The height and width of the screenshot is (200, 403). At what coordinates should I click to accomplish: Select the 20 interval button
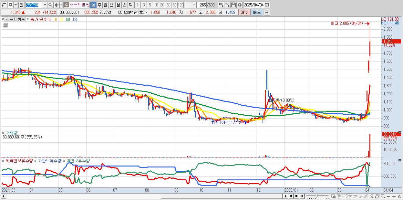coord(162,5)
